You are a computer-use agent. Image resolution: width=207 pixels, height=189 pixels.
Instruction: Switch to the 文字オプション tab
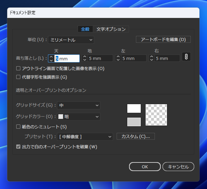(111, 29)
